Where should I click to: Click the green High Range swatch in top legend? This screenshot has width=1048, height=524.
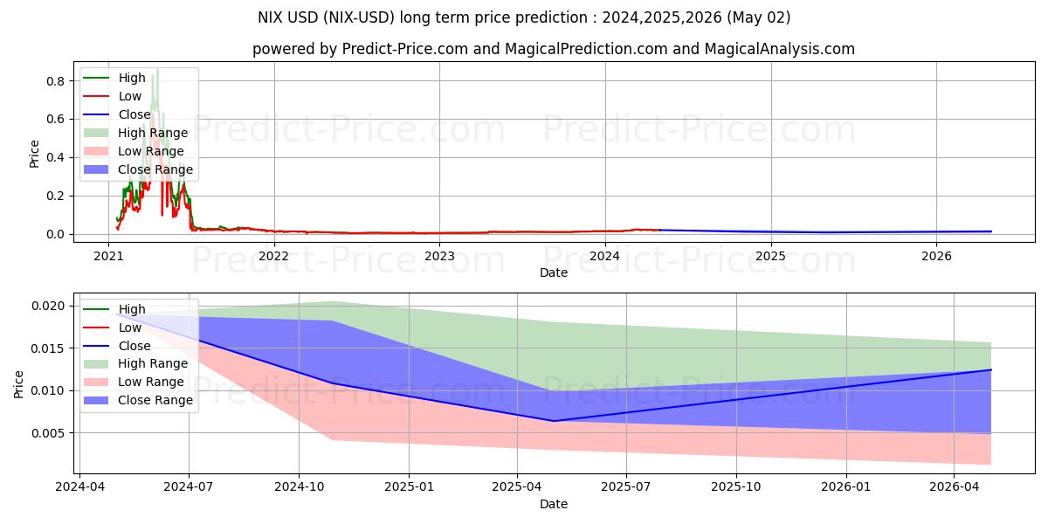(97, 133)
